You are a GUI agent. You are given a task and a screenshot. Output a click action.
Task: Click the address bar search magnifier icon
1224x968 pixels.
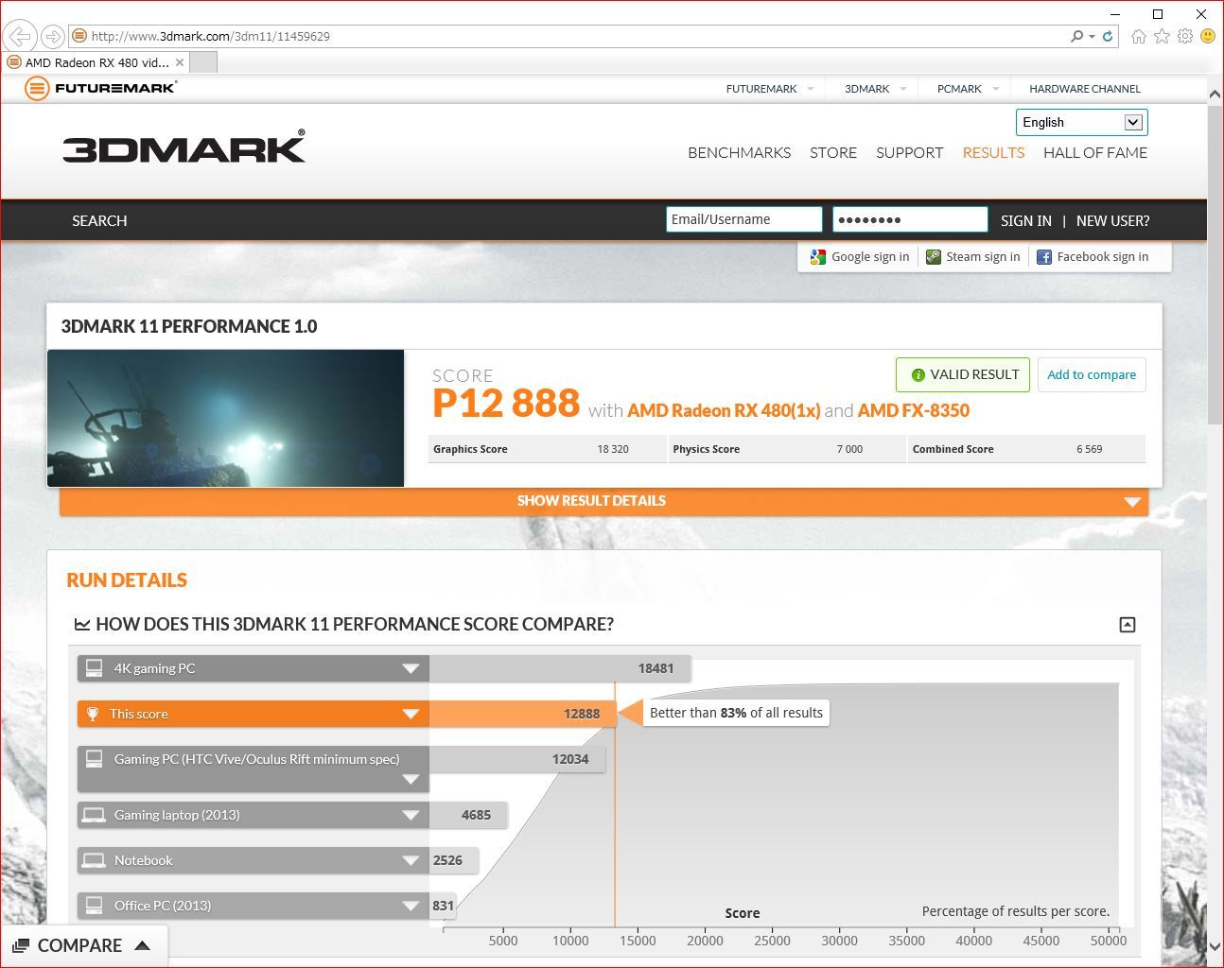pos(1076,36)
